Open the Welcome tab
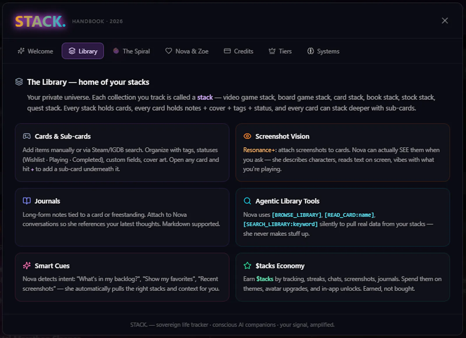This screenshot has width=466, height=338. (x=35, y=51)
